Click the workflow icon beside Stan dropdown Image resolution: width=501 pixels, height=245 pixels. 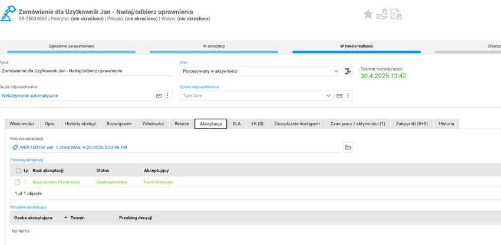pos(348,71)
